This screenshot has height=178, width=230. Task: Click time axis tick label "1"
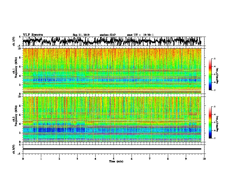coord(41,159)
